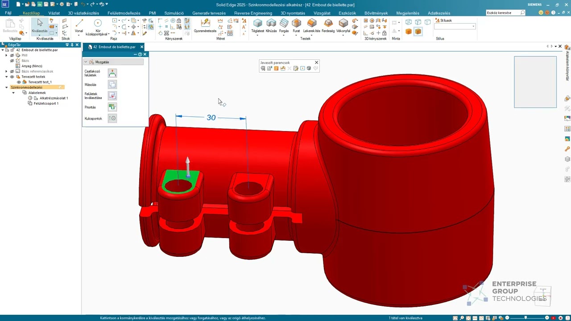Open the style combo box under Stílusok
Viewport: 571px width, 321px height.
455,27
